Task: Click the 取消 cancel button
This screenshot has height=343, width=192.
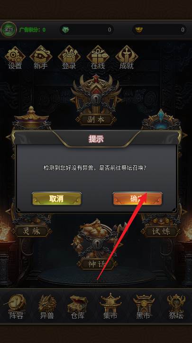Action: pos(57,199)
